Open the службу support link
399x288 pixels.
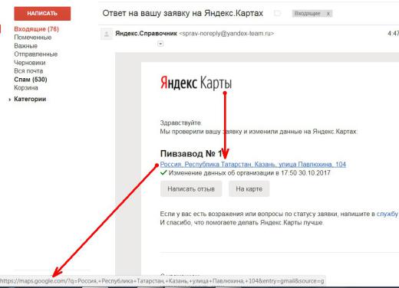(x=387, y=214)
